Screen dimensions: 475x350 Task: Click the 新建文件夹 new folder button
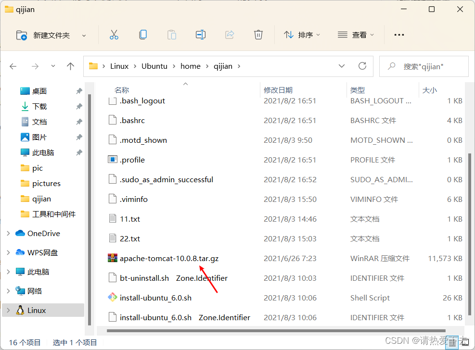click(43, 36)
